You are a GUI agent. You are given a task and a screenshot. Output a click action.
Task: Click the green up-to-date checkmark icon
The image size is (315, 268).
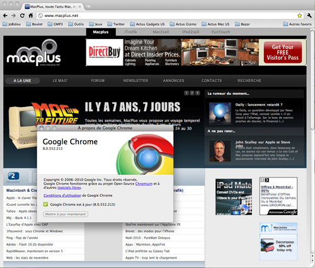pyautogui.click(x=45, y=204)
